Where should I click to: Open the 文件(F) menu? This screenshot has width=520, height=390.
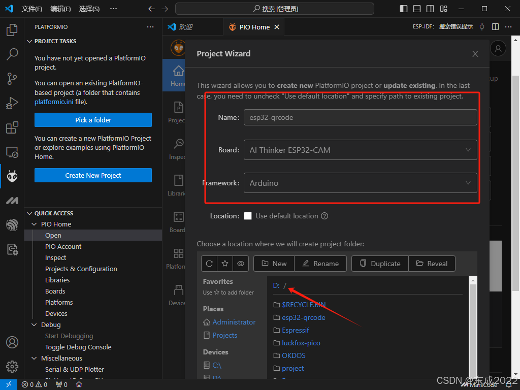(32, 9)
